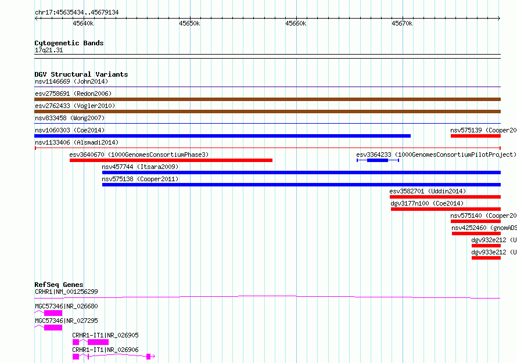Screen dimensions: 517x363
Task: Click variant label esv2762433 (Vogler2010)
Action: pyautogui.click(x=75, y=106)
